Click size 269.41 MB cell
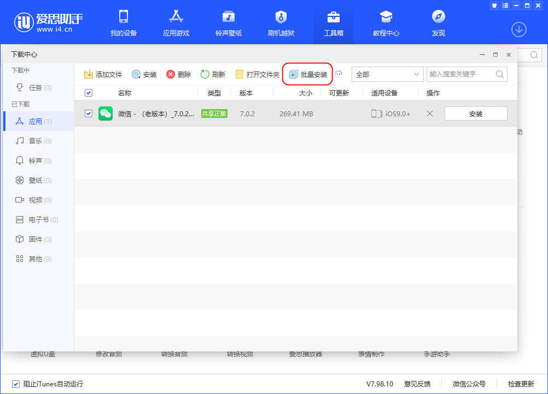Image resolution: width=548 pixels, height=394 pixels. pos(296,114)
